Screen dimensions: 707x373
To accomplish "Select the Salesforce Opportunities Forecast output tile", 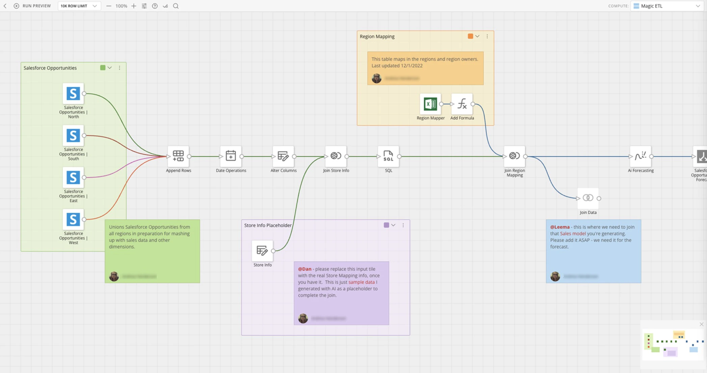I will pos(700,156).
